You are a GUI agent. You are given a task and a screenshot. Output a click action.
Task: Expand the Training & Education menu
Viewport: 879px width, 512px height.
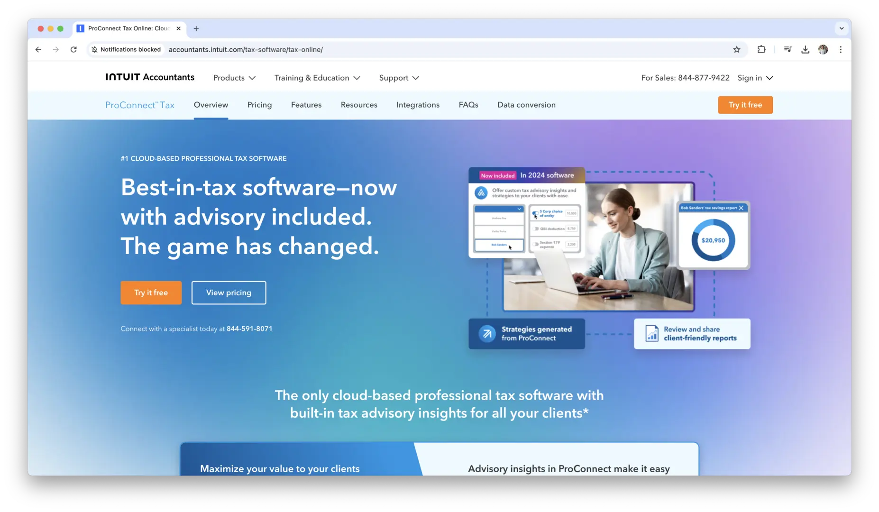tap(317, 78)
